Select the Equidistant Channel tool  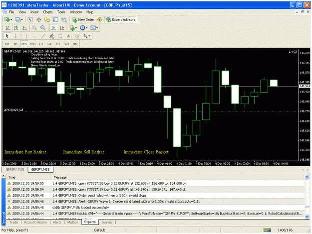pos(51,36)
